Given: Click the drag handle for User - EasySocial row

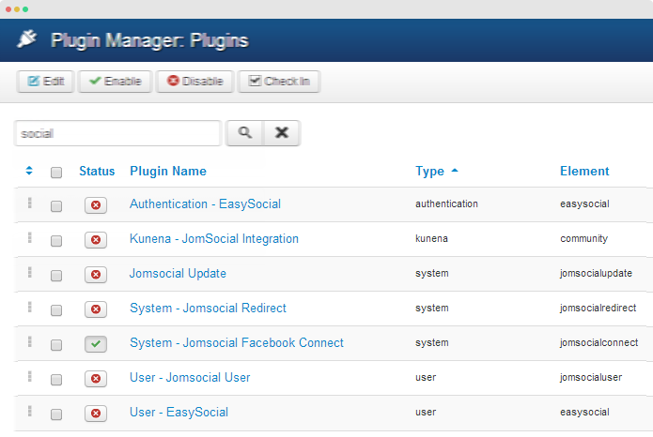Looking at the screenshot, I should (x=29, y=412).
